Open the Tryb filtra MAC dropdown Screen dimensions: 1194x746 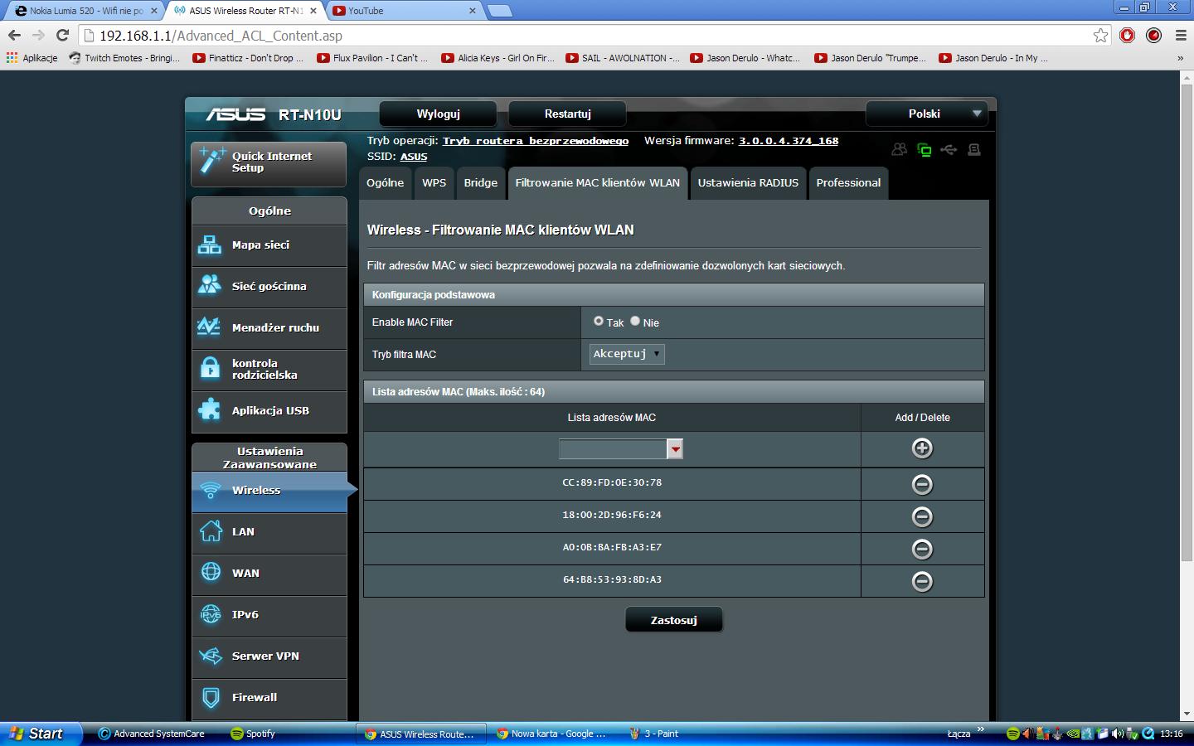[627, 354]
